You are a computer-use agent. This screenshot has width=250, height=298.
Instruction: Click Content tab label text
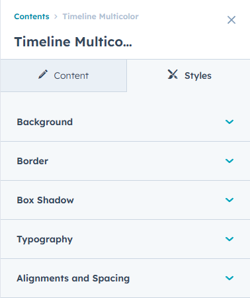71,75
